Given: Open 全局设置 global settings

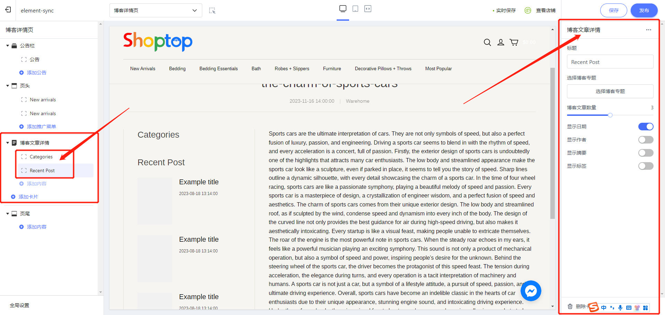Looking at the screenshot, I should tap(19, 305).
